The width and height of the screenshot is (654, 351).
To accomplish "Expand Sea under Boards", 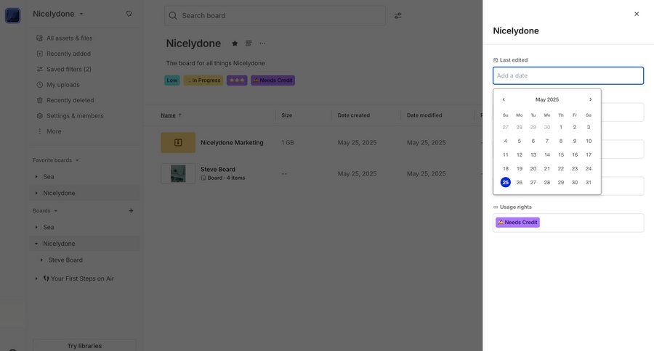I will click(x=36, y=227).
